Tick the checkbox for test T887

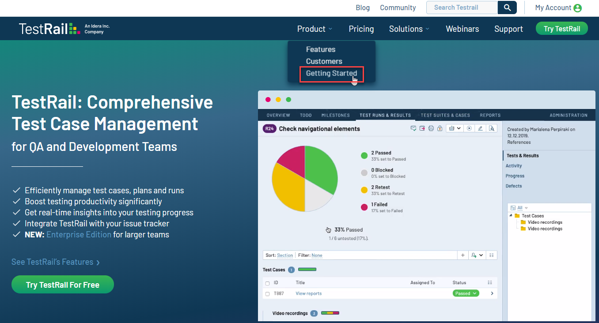(267, 294)
